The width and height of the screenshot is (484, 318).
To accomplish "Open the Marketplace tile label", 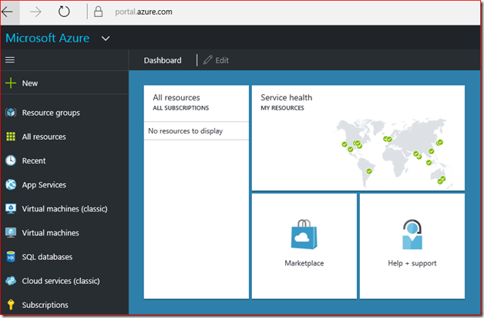I will tap(304, 263).
